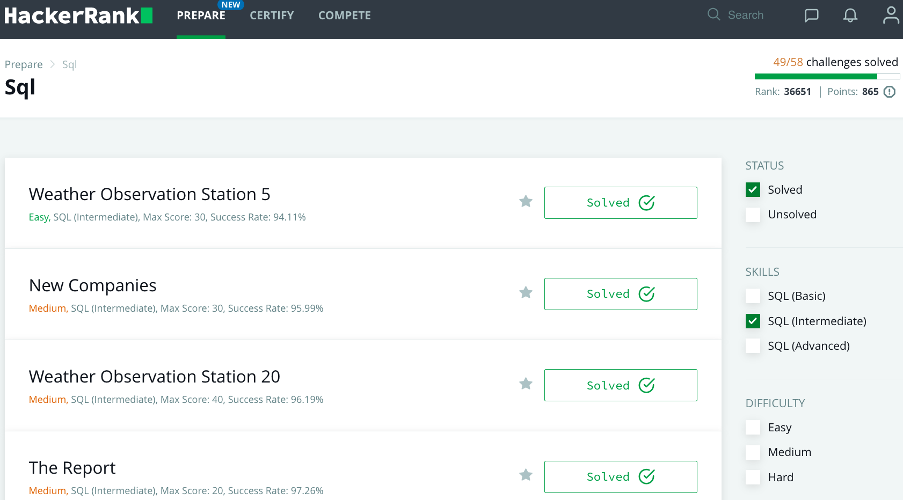Click the Rank: 36651 text
The height and width of the screenshot is (500, 903).
coord(783,92)
